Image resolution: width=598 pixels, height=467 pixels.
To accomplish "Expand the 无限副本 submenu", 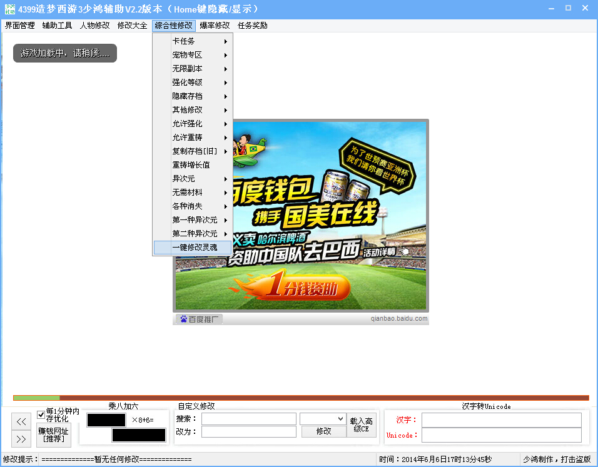I will click(x=193, y=69).
